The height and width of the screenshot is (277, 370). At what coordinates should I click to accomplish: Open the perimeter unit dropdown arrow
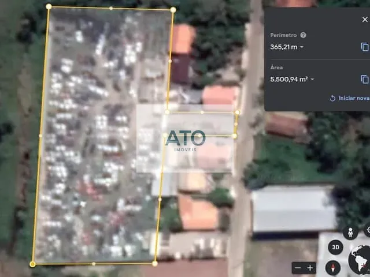pyautogui.click(x=302, y=47)
